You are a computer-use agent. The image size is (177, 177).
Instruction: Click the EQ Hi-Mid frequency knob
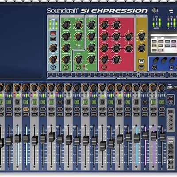pyautogui.click(x=116, y=36)
